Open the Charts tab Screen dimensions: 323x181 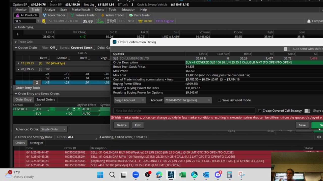click(99, 10)
